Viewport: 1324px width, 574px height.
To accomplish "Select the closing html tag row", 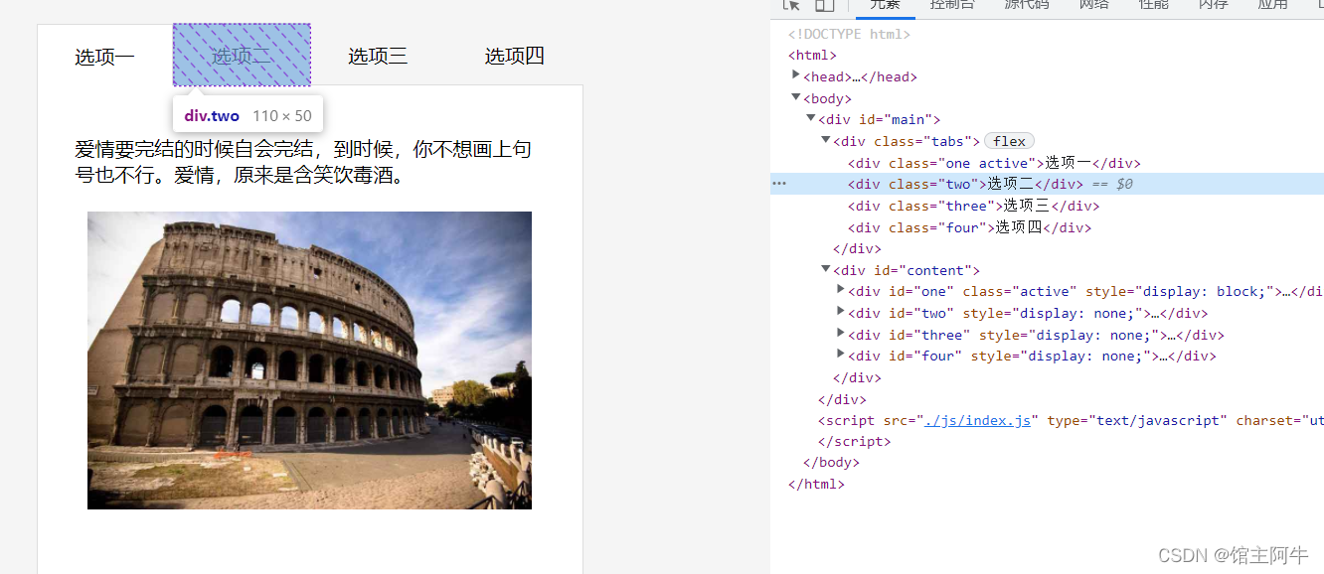I will point(816,485).
